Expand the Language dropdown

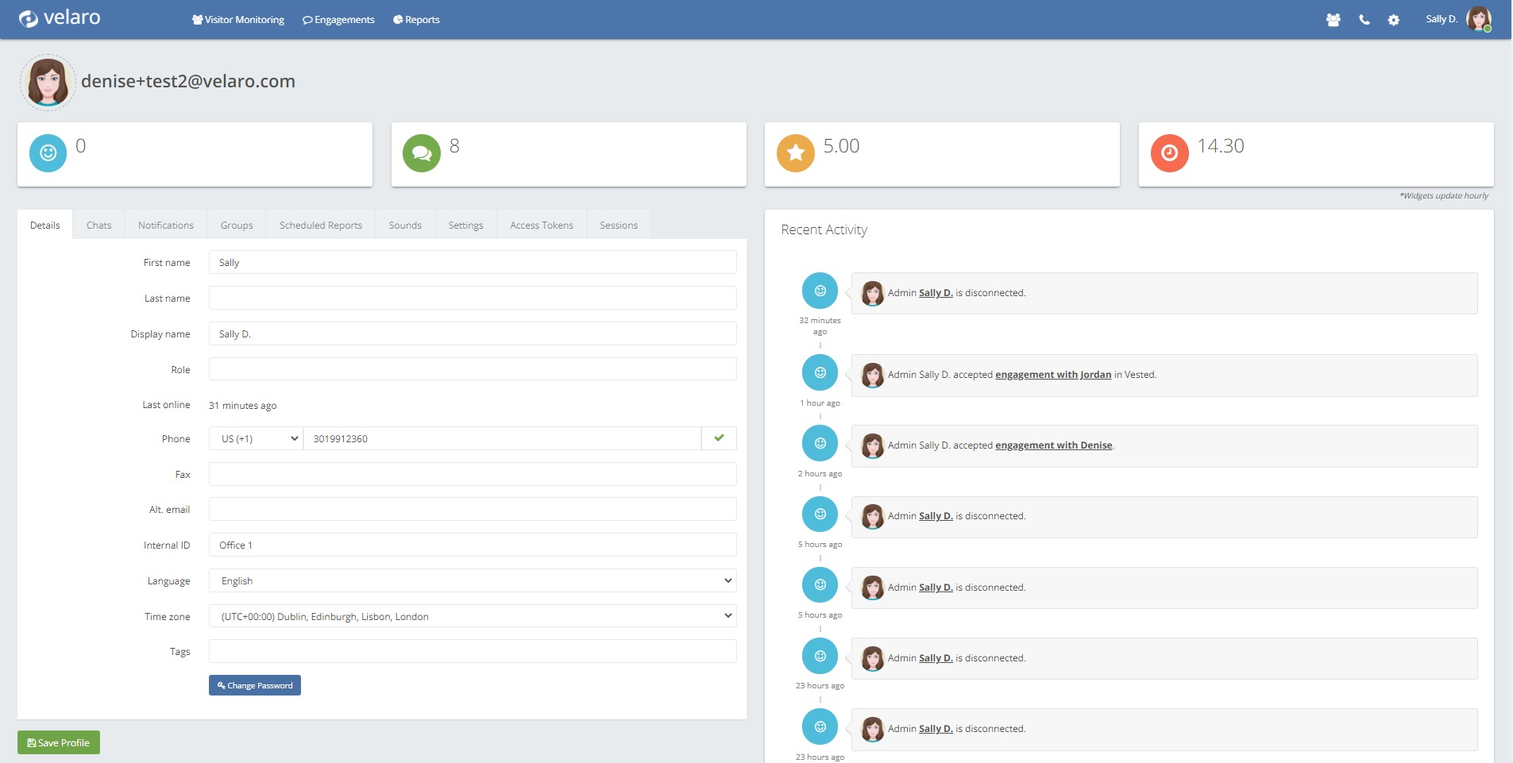pos(472,580)
